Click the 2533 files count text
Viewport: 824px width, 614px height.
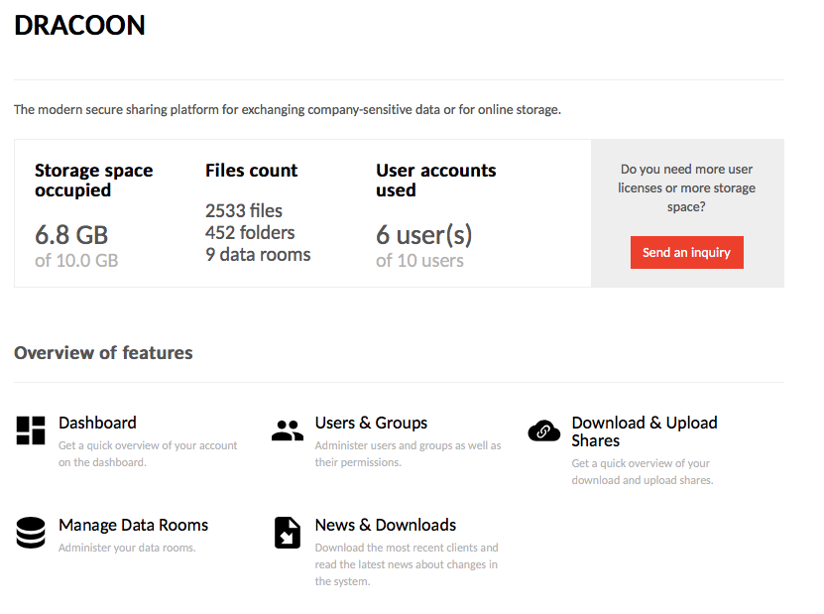tap(244, 211)
